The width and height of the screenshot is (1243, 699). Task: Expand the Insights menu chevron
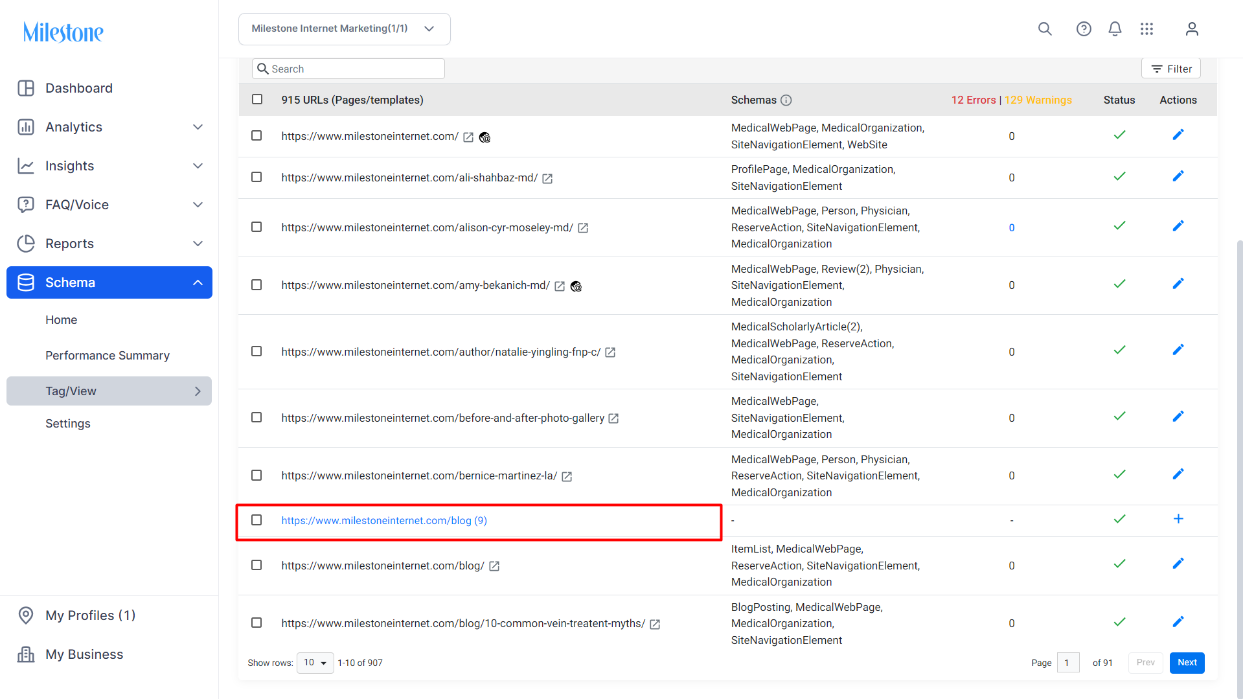(198, 166)
